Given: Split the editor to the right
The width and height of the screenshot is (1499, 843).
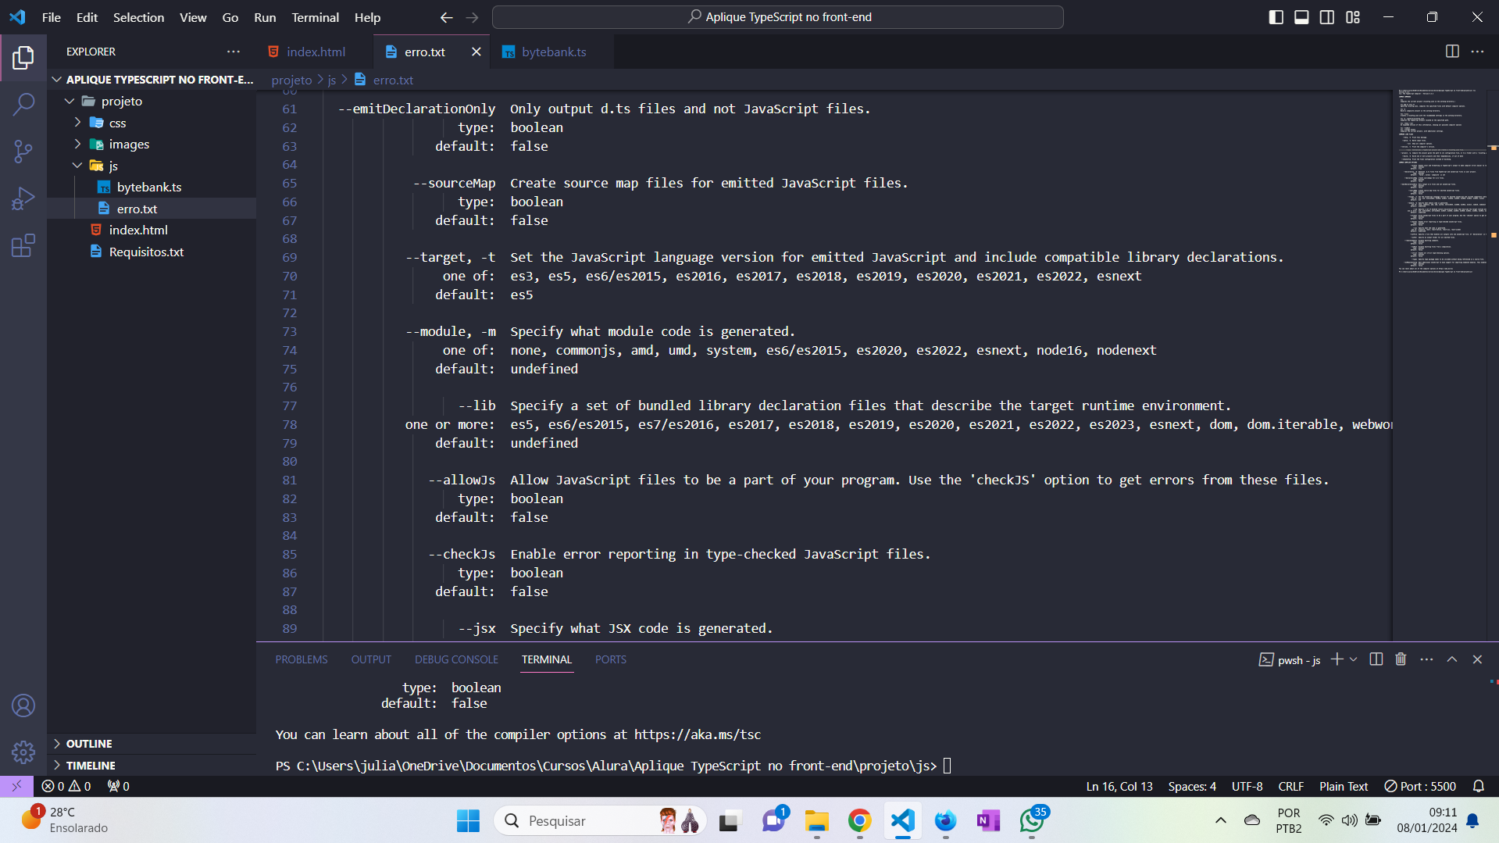Looking at the screenshot, I should tap(1452, 52).
